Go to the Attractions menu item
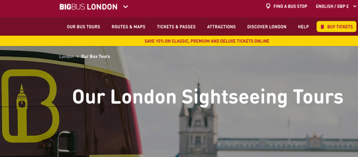 coord(221,27)
